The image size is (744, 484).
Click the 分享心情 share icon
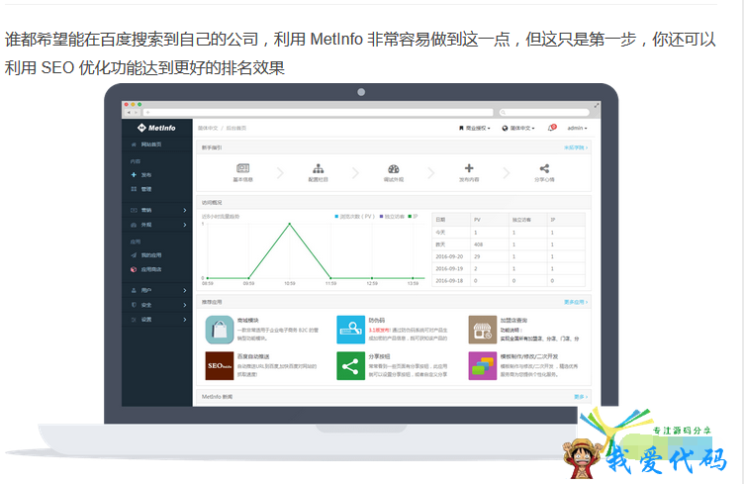(x=544, y=168)
